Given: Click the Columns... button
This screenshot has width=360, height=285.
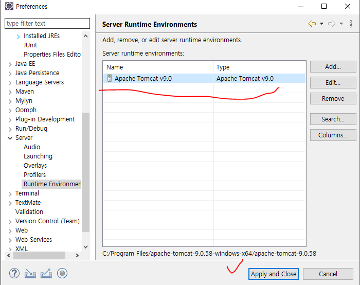Looking at the screenshot, I should (333, 135).
